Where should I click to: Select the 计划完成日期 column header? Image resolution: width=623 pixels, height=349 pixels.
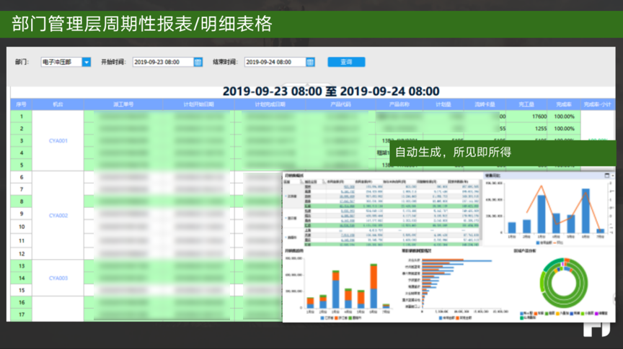(270, 104)
